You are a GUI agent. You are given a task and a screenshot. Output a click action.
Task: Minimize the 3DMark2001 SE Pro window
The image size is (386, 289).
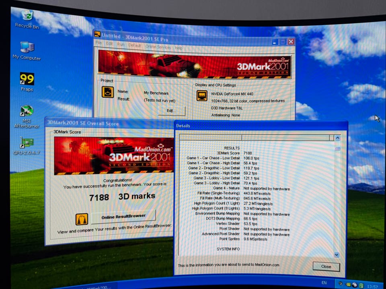(275, 42)
